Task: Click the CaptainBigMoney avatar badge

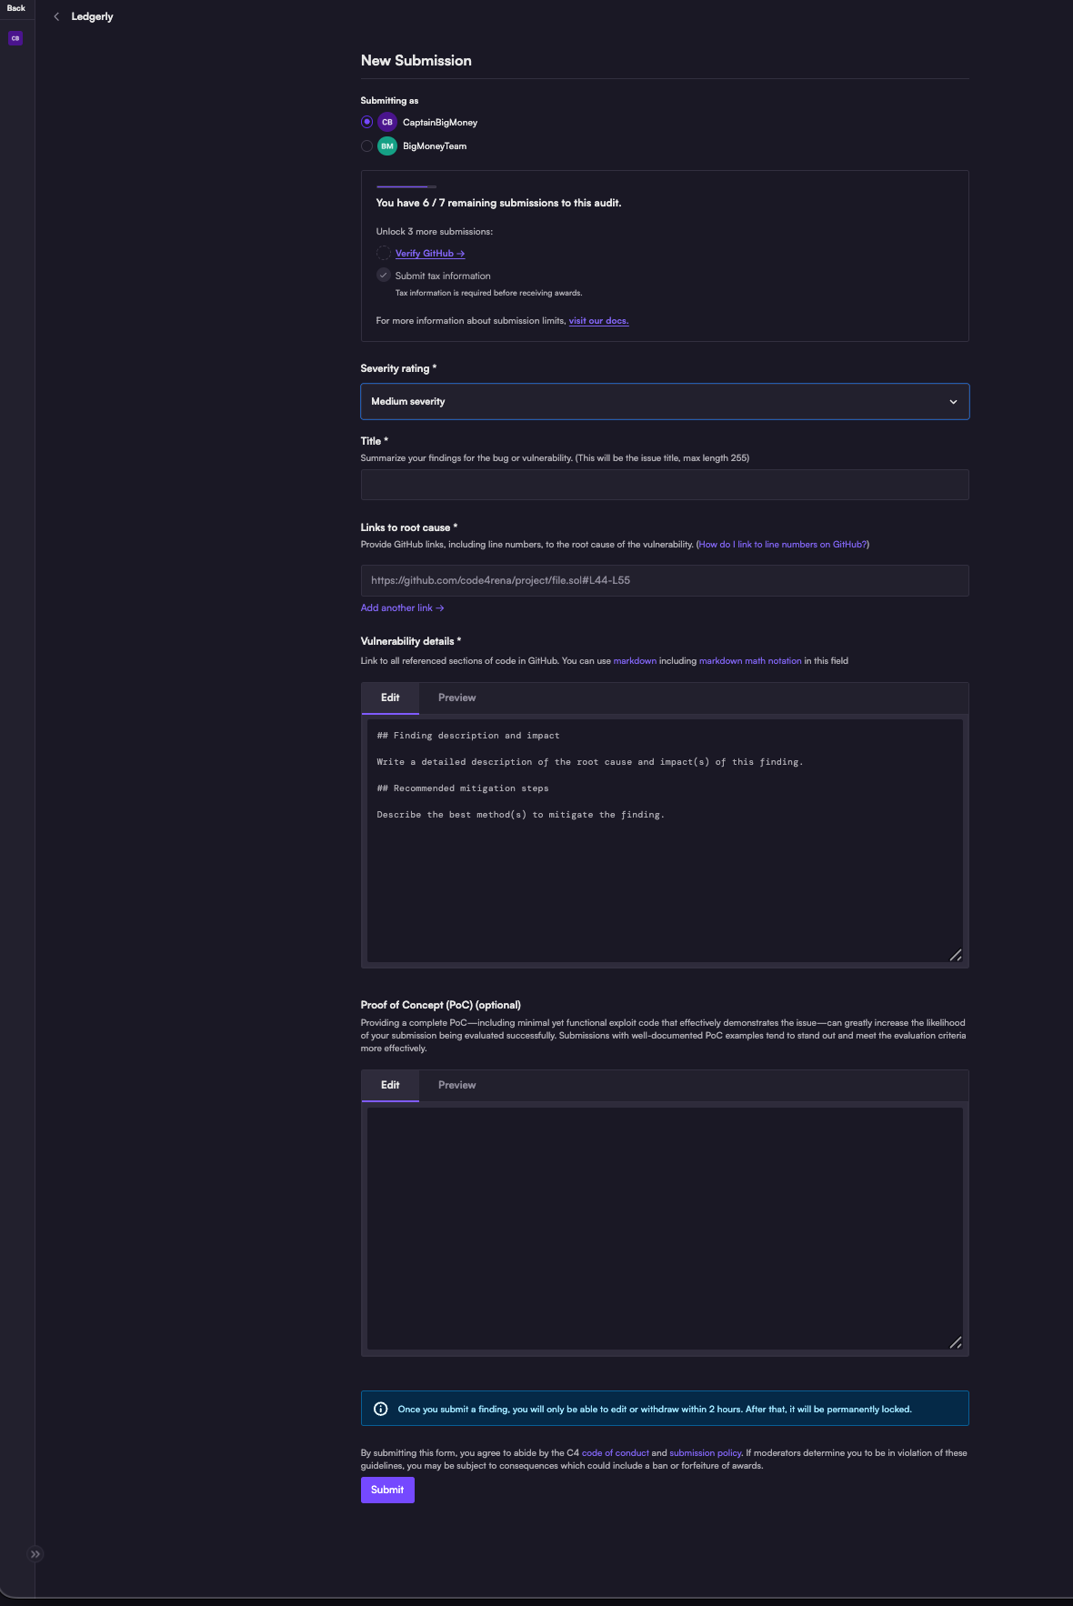Action: 387,122
